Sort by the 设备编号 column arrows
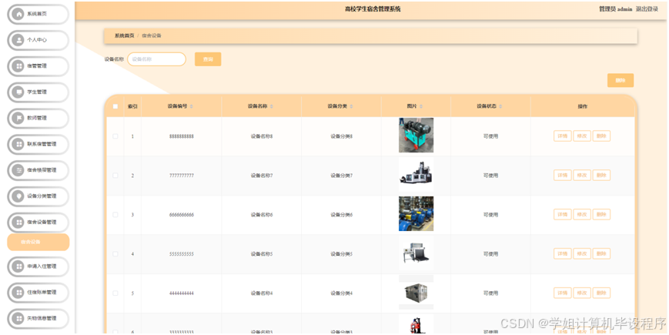669x335 pixels. [191, 106]
